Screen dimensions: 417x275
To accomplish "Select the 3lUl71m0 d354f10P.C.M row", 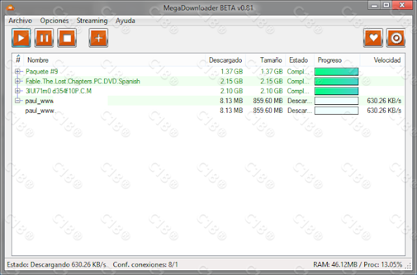I will coord(208,91).
